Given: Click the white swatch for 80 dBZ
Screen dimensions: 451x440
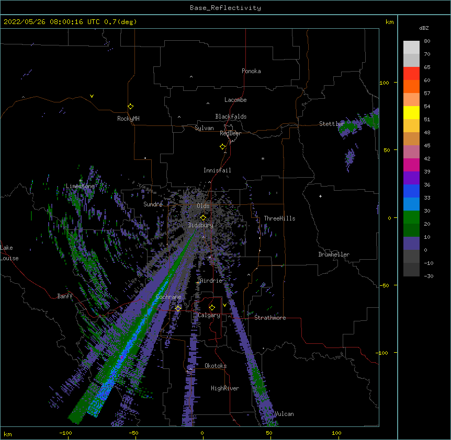Looking at the screenshot, I should pos(411,48).
